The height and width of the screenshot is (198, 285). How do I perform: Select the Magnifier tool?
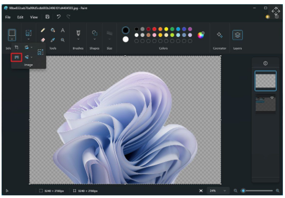coord(62,40)
